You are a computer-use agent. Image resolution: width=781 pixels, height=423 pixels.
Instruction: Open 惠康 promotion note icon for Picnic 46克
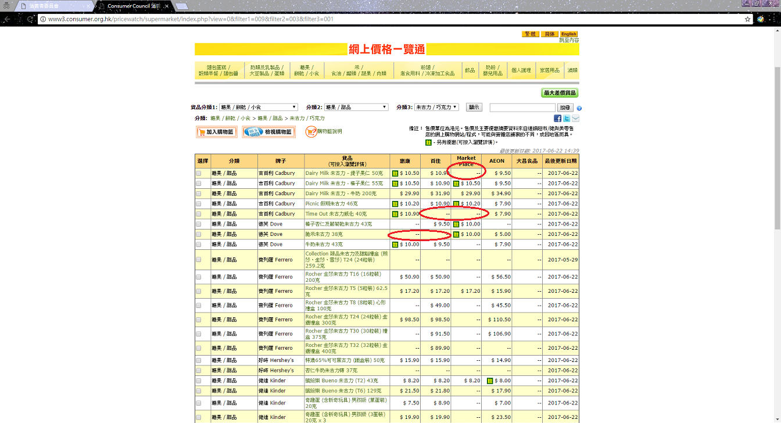click(x=395, y=204)
